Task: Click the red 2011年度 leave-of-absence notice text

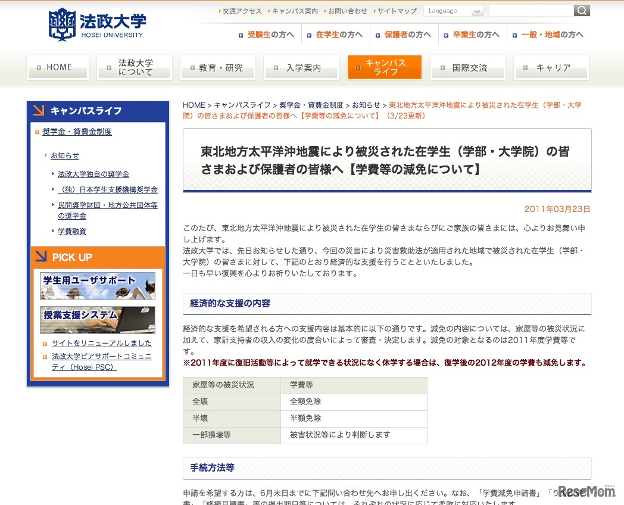Action: coord(385,363)
